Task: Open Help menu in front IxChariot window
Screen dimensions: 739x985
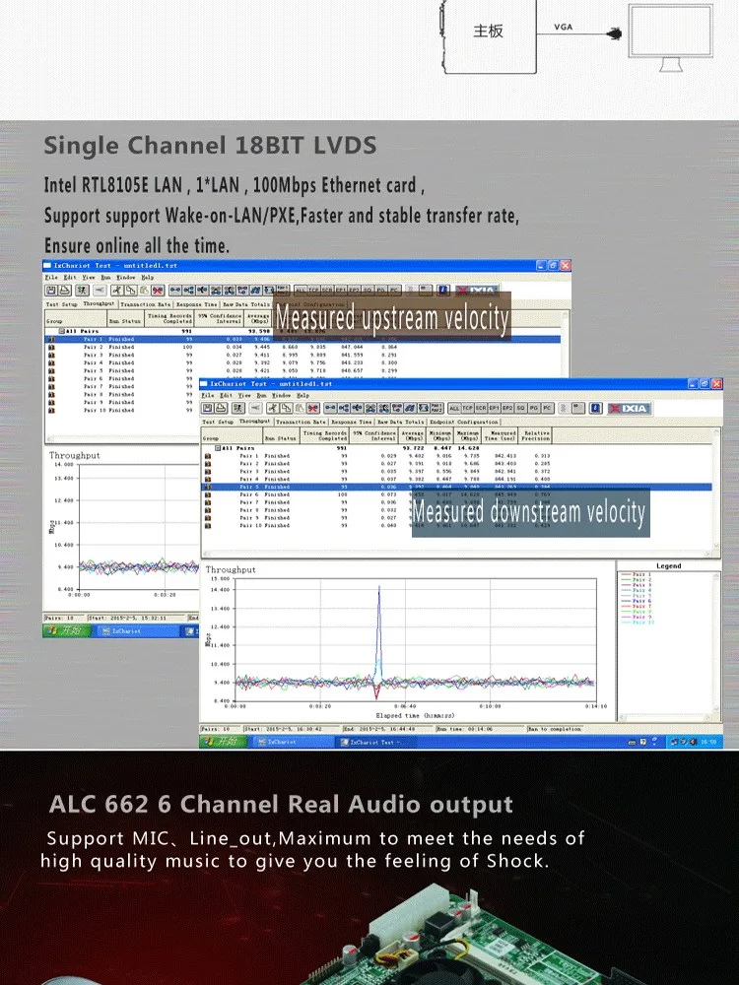Action: [302, 395]
